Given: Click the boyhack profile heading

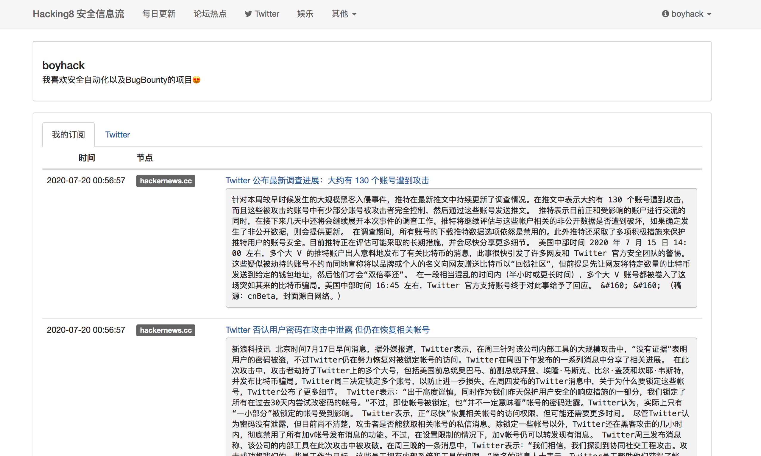Looking at the screenshot, I should [x=63, y=65].
